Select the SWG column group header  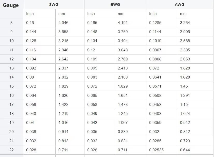54,4
